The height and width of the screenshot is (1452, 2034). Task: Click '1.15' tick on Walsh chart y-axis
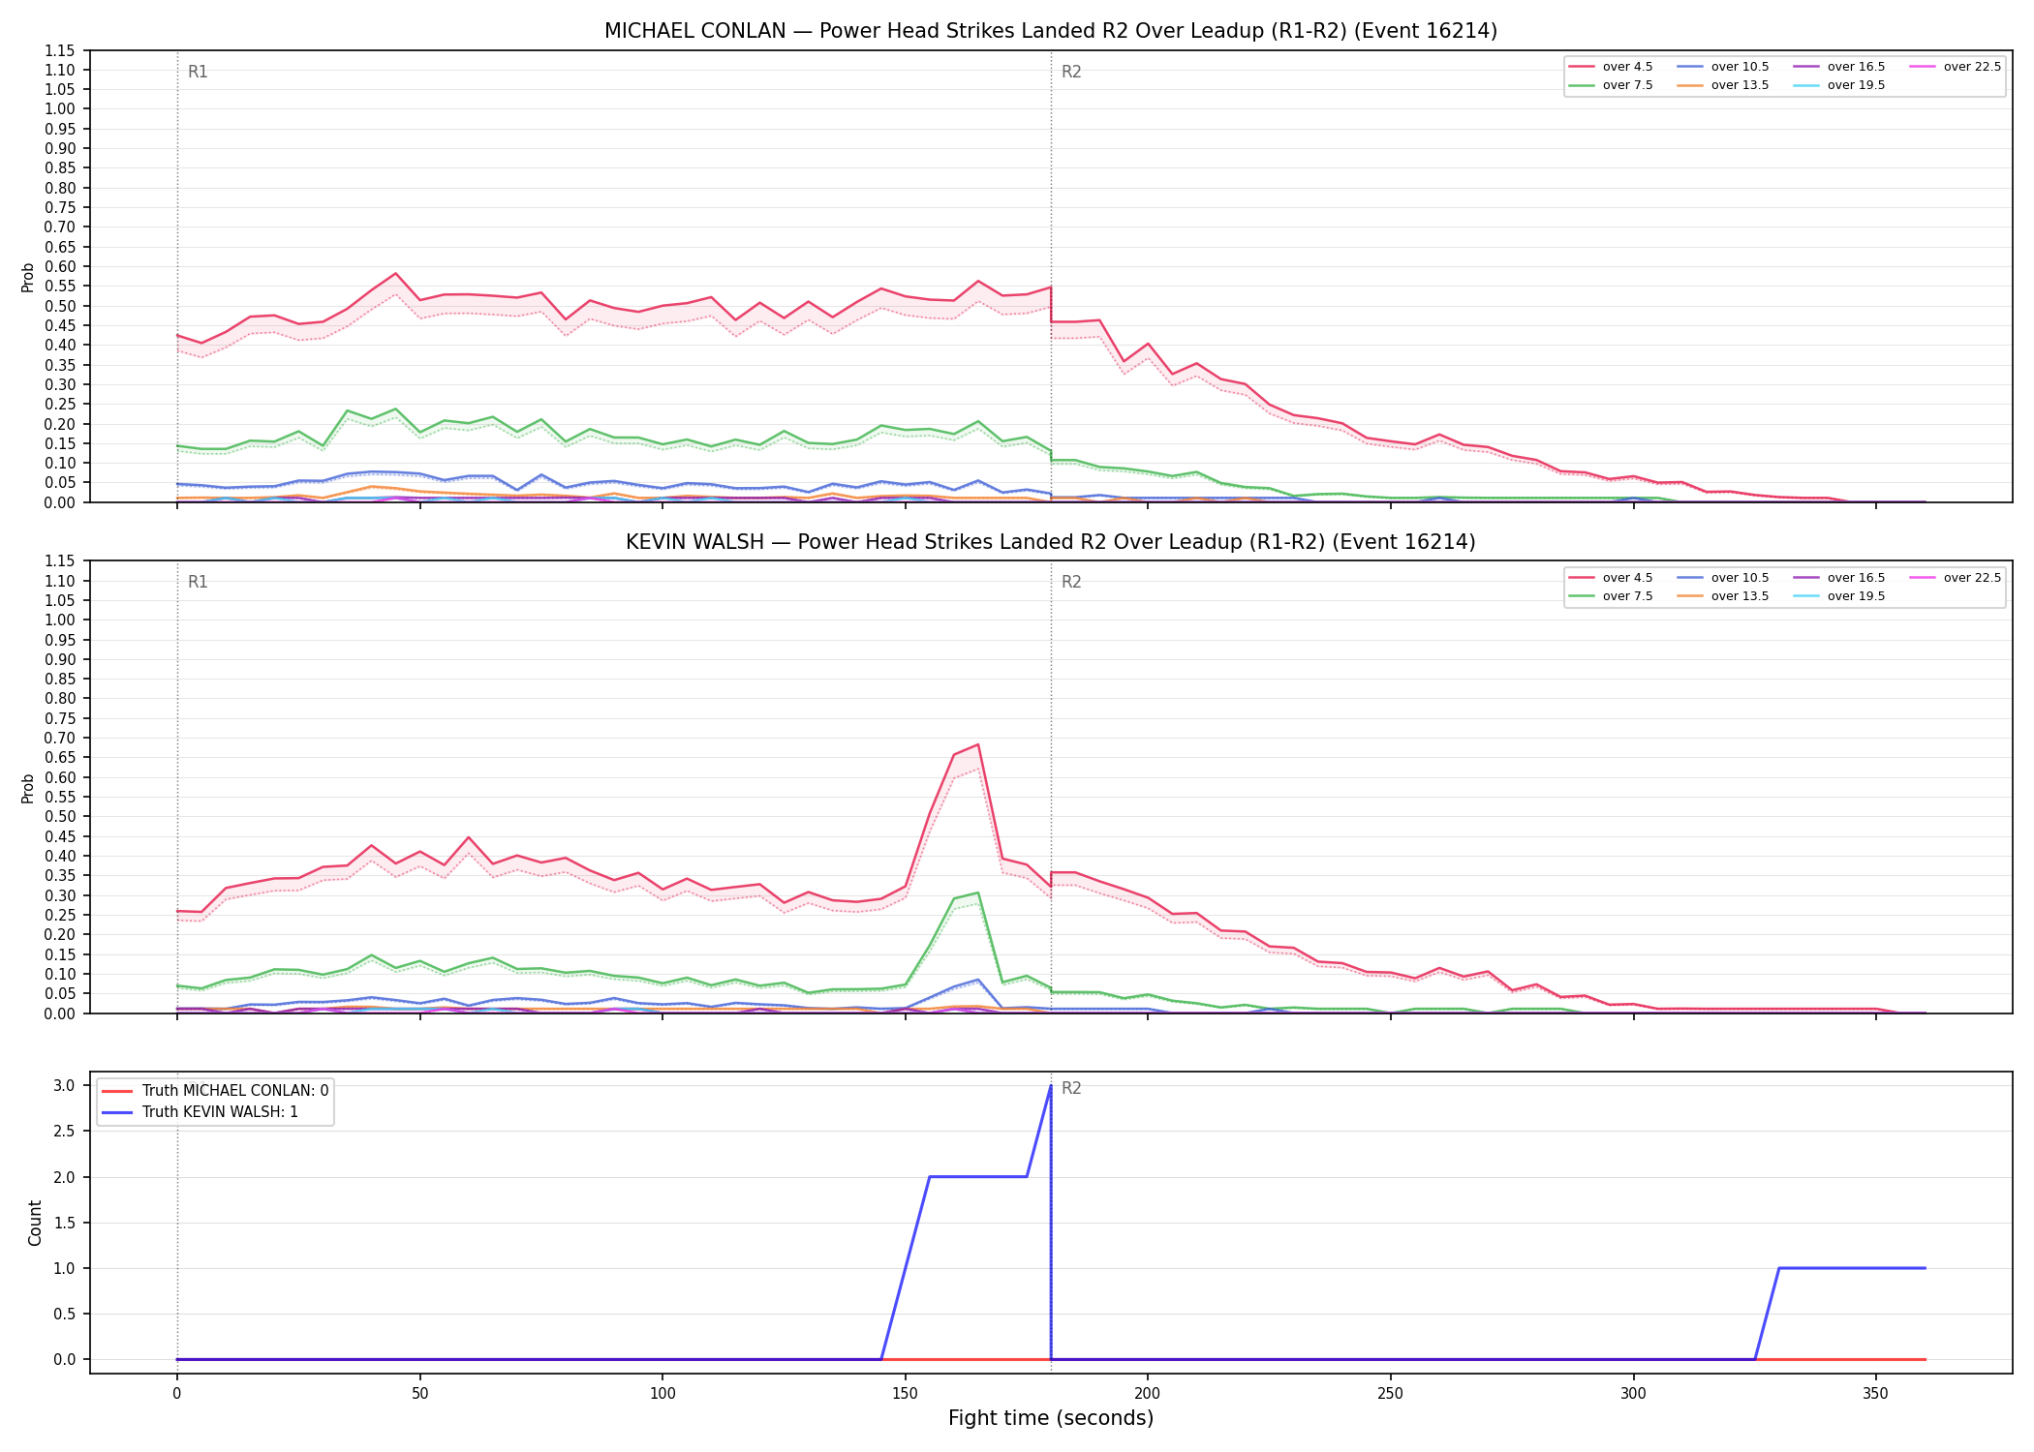60,561
